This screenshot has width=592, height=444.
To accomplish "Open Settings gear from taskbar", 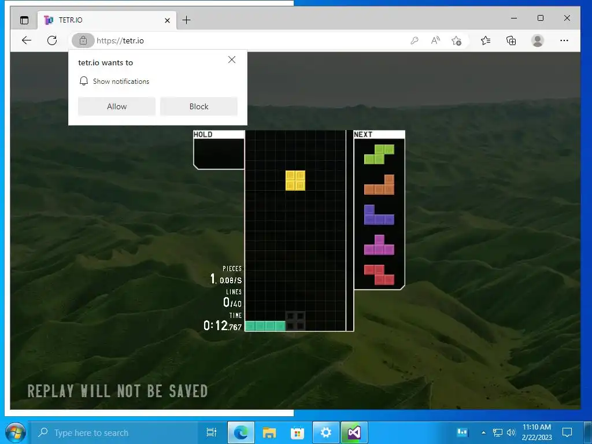I will 326,432.
